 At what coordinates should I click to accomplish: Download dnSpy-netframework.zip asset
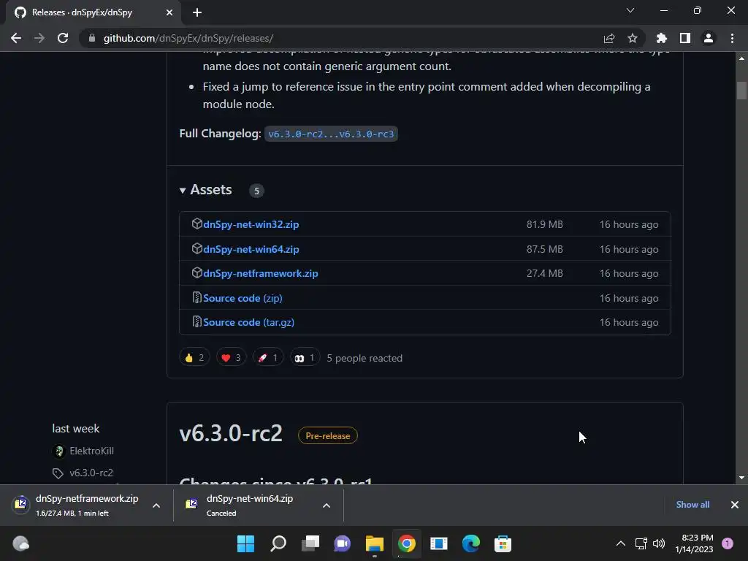(x=261, y=273)
